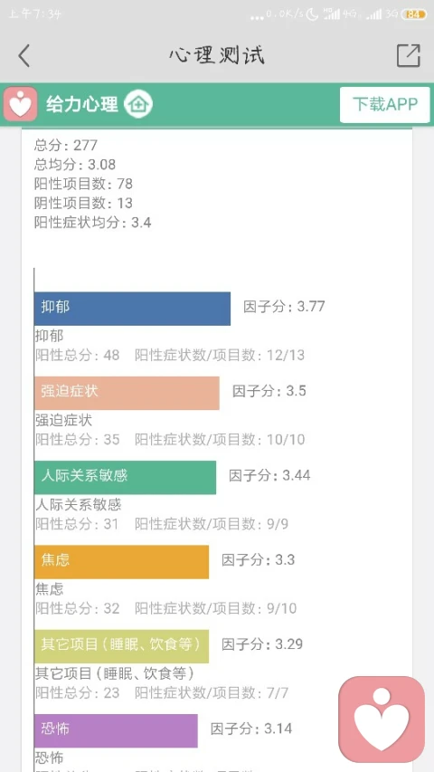The image size is (434, 772).
Task: Tap the floating pink heart icon
Action: coord(382,720)
